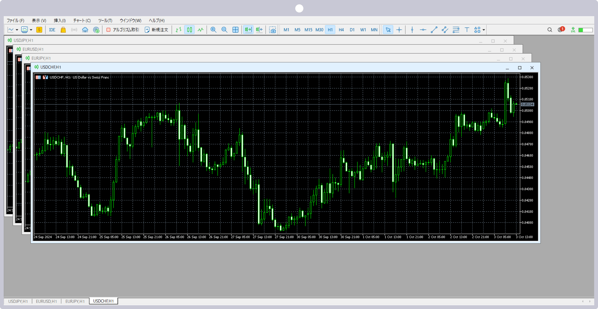This screenshot has height=309, width=598.
Task: Switch chart display to line chart
Action: 201,30
